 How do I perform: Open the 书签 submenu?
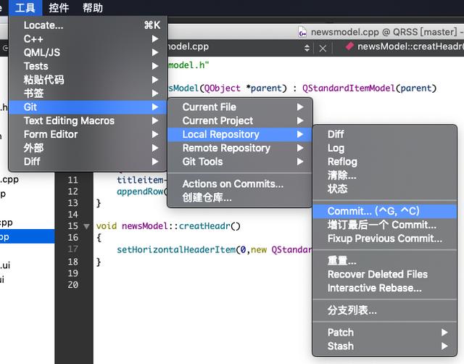(x=88, y=94)
